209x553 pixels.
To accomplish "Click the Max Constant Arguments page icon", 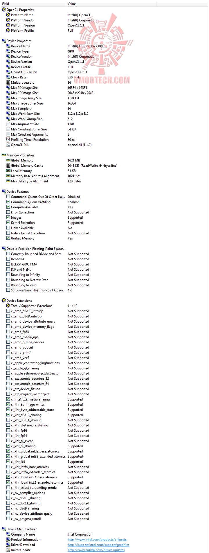I will (x=8, y=134).
